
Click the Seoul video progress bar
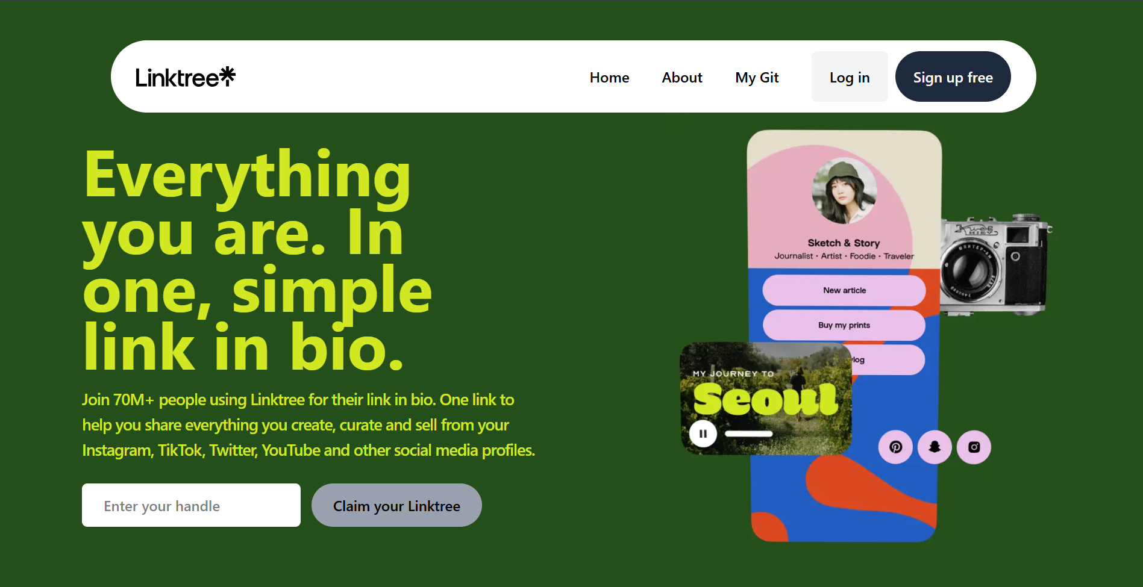click(748, 434)
